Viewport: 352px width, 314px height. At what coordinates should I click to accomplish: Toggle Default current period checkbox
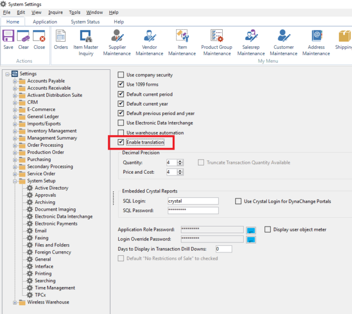pyautogui.click(x=121, y=94)
